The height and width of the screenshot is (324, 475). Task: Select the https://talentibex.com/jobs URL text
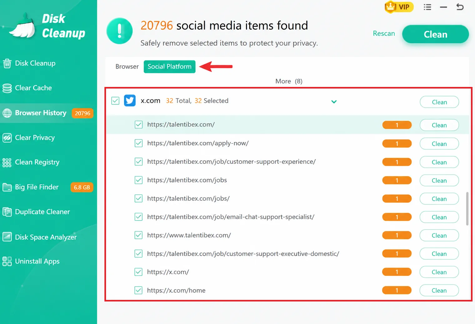tap(187, 180)
